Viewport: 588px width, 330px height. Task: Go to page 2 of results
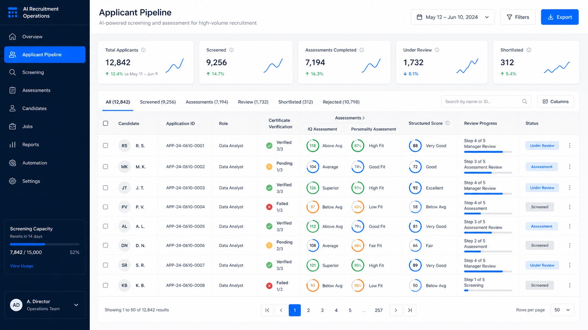tap(308, 310)
